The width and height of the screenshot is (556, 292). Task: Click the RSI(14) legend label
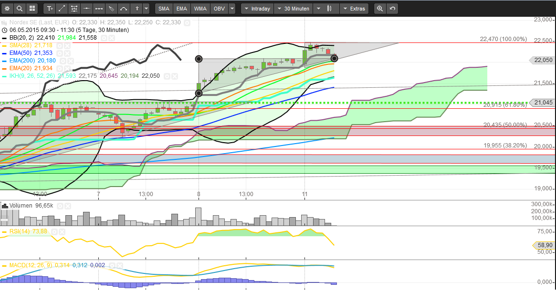(x=20, y=231)
